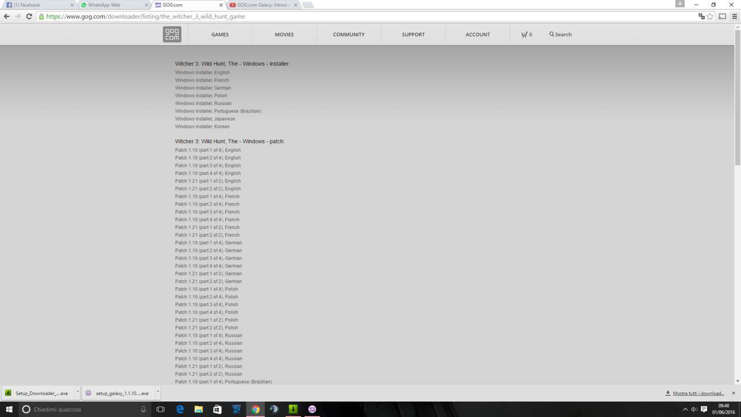Open the shopping cart icon
This screenshot has width=741, height=417.
pyautogui.click(x=524, y=34)
